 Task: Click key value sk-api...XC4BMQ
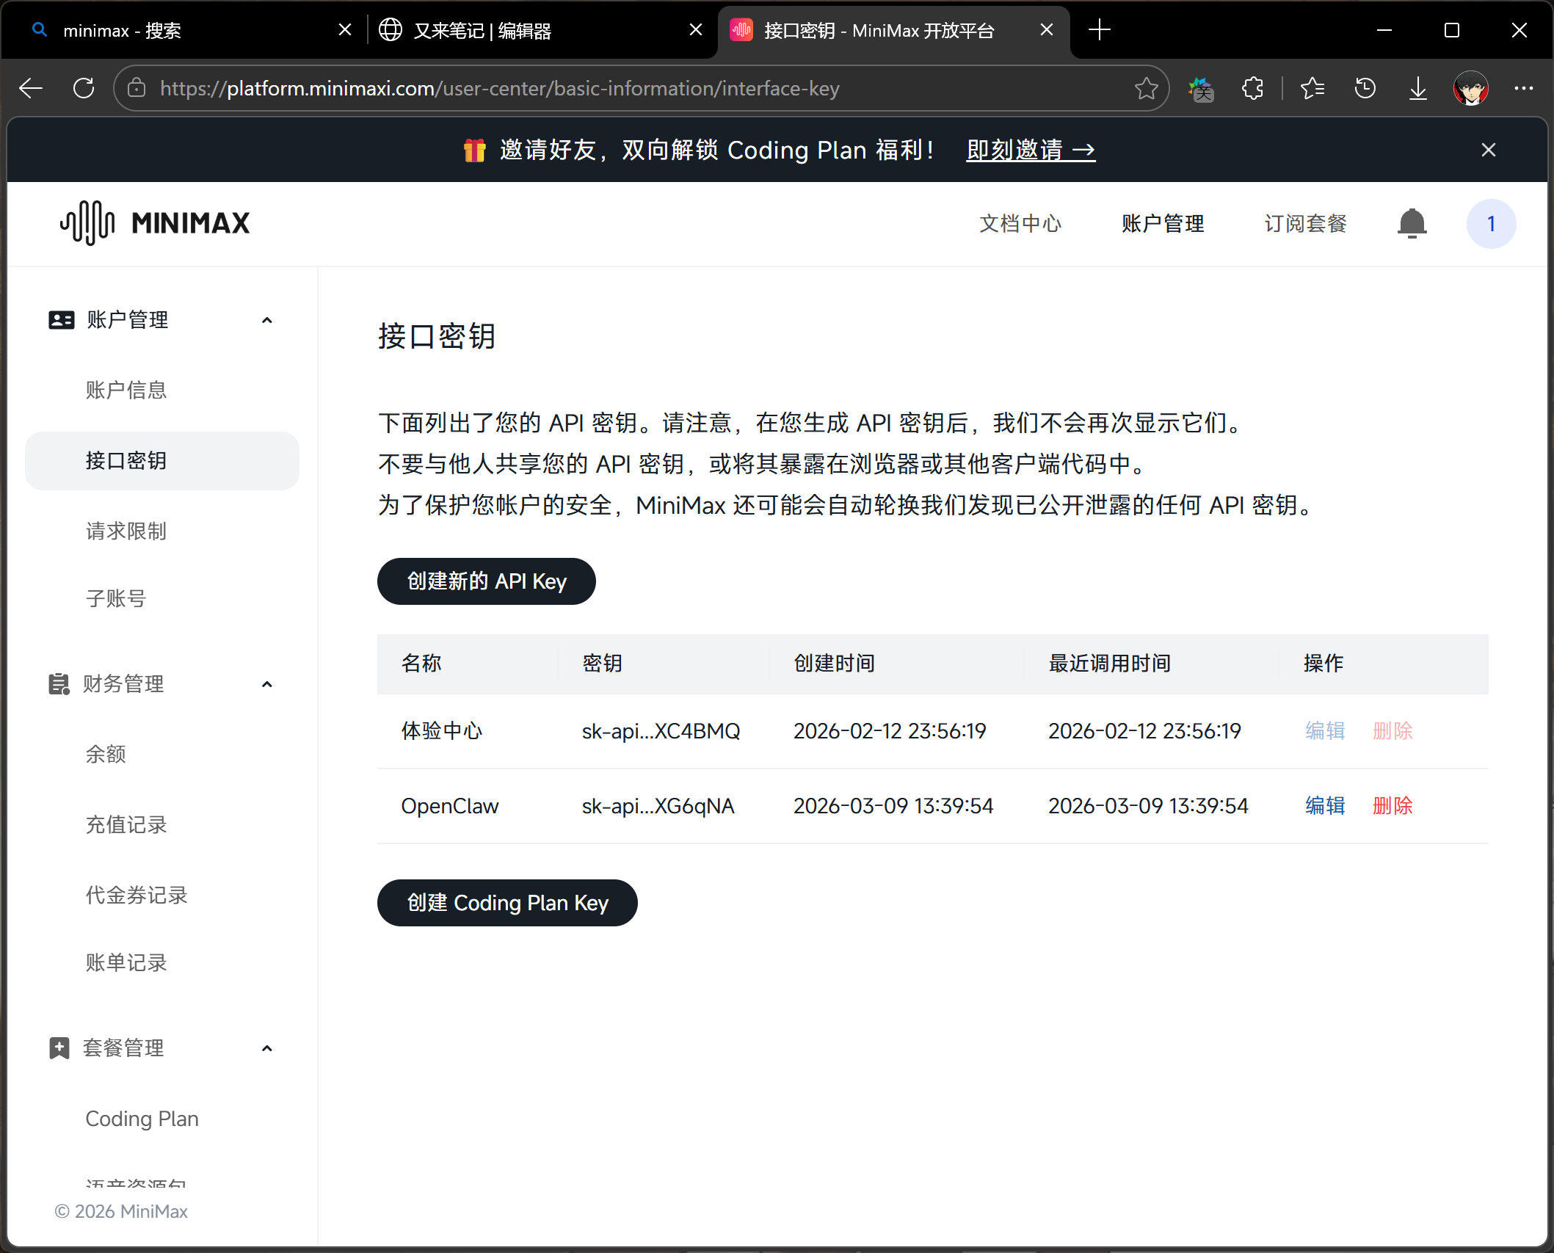661,731
